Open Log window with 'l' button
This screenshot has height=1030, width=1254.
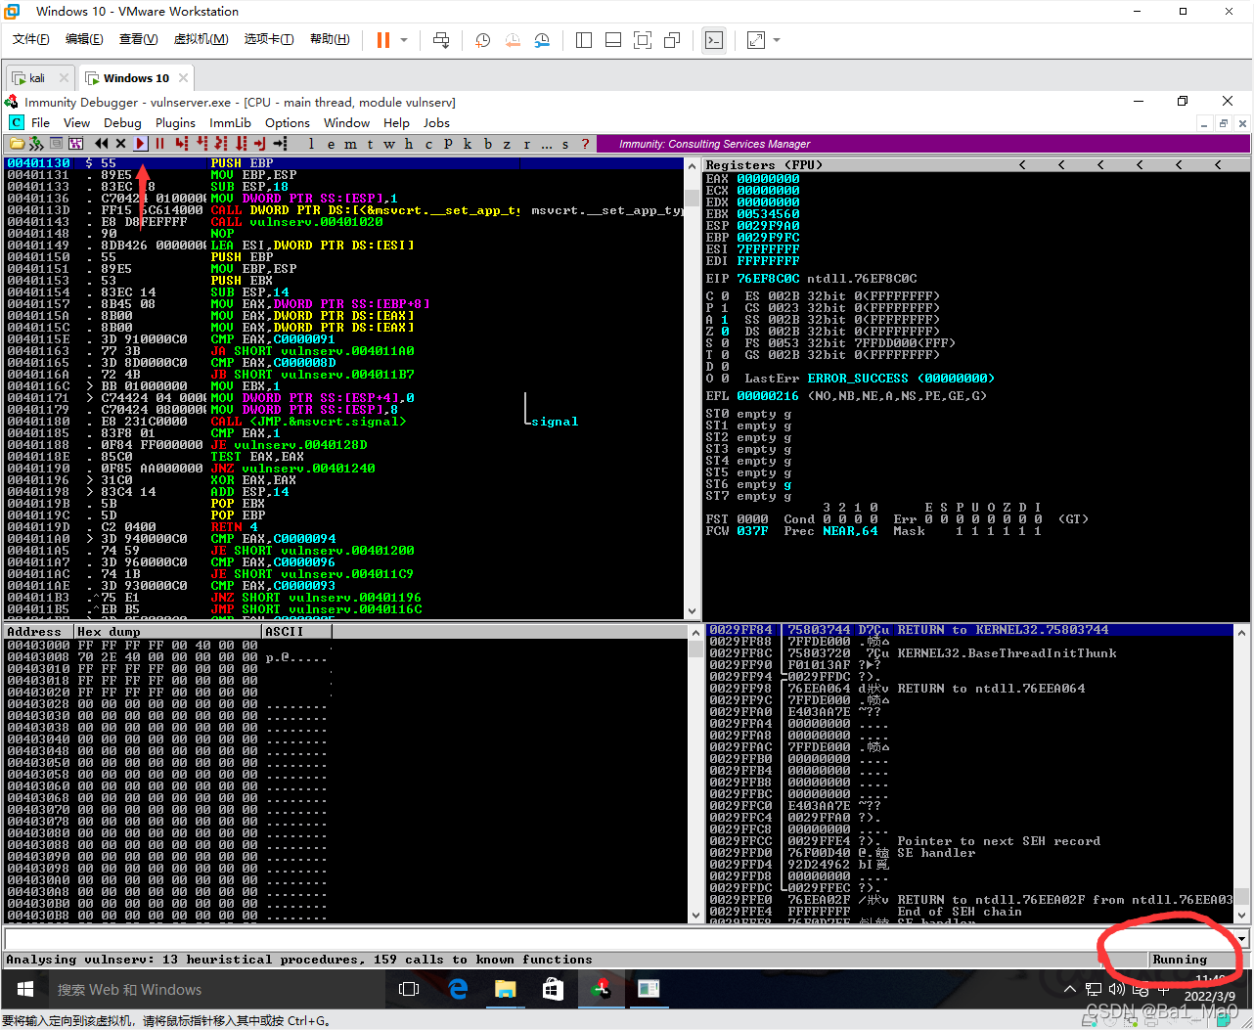[x=311, y=144]
